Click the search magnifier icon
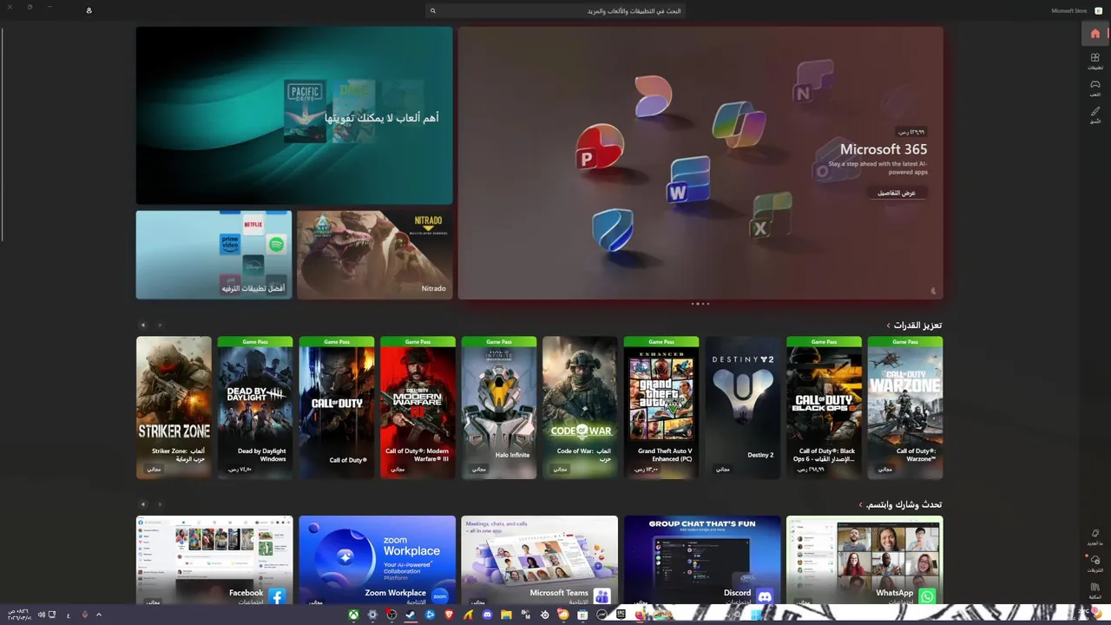 (432, 10)
